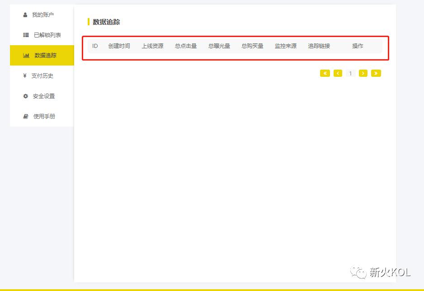Click the 追踪链接 column header
This screenshot has width=424, height=291.
[x=319, y=46]
